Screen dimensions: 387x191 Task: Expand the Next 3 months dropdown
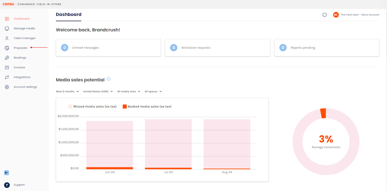[67, 92]
